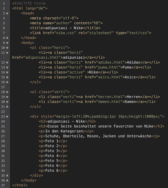Screen dimensions: 168x188
Task: Collapse the div fold arrow on line 23
Action: coord(7,117)
